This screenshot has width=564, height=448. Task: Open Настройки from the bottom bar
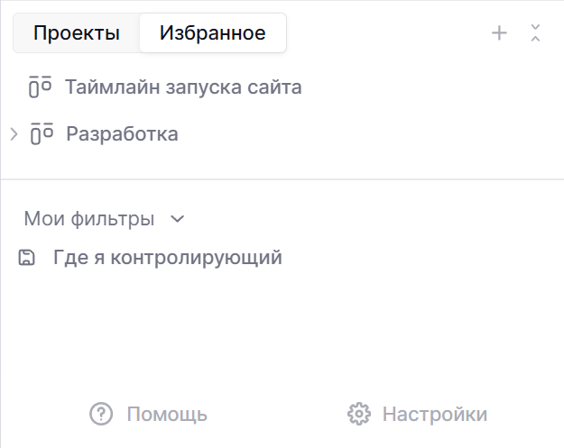[x=434, y=415]
